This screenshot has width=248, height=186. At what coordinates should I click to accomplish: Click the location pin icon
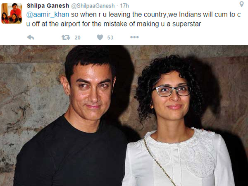(x=241, y=4)
